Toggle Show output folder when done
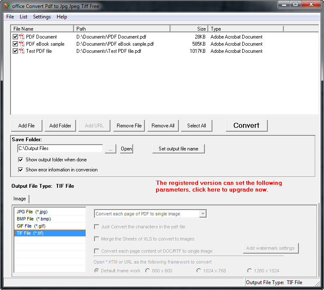The image size is (324, 290). click(x=21, y=160)
